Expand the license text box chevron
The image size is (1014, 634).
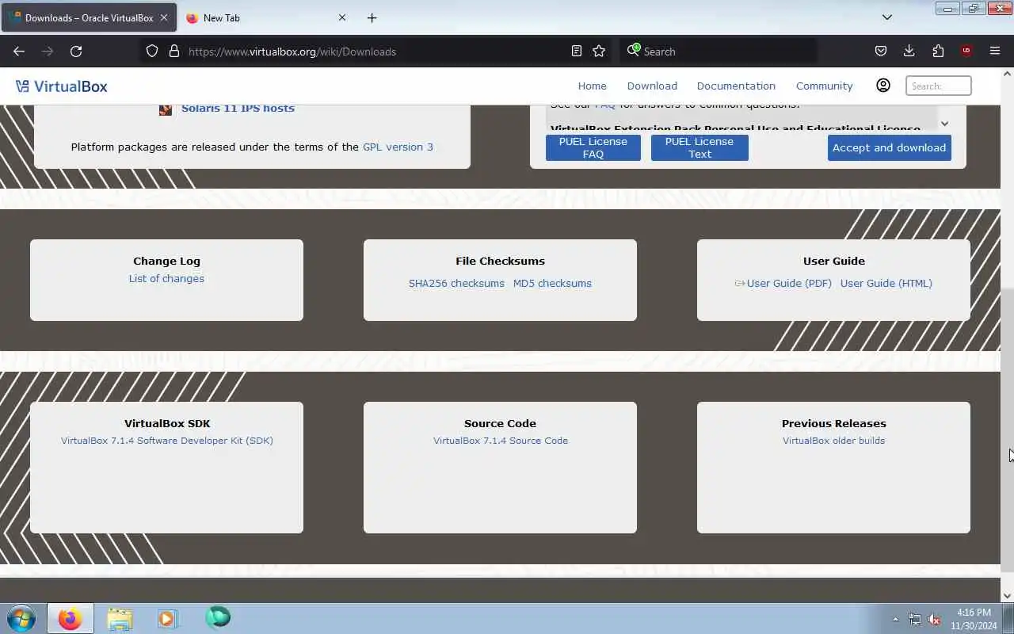pyautogui.click(x=944, y=124)
